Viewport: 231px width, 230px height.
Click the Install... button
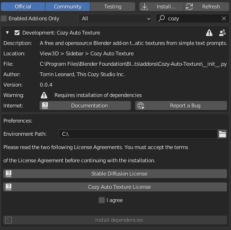click(x=161, y=7)
